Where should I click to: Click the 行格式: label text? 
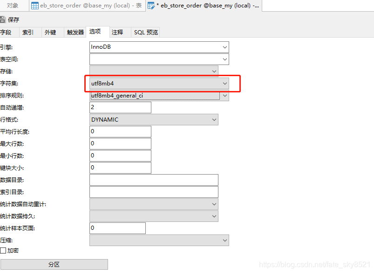pyautogui.click(x=9, y=120)
